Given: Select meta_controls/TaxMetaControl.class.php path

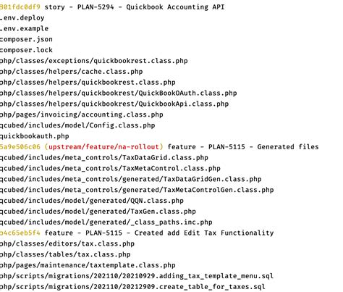Looking at the screenshot, I should coord(110,168).
